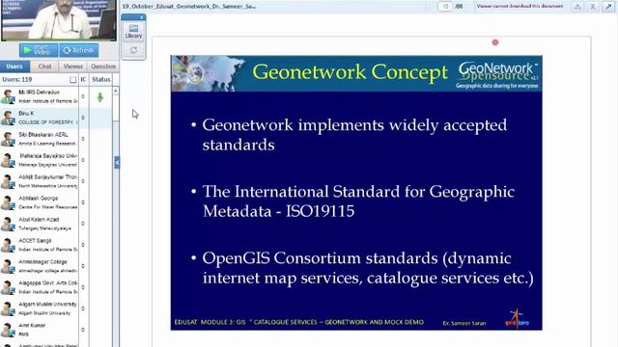Collapse the users panel with blue arrow
The width and height of the screenshot is (618, 347).
117,163
